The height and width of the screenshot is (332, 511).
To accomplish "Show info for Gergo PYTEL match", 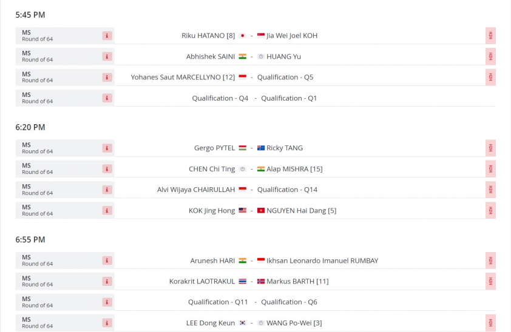I will (107, 148).
